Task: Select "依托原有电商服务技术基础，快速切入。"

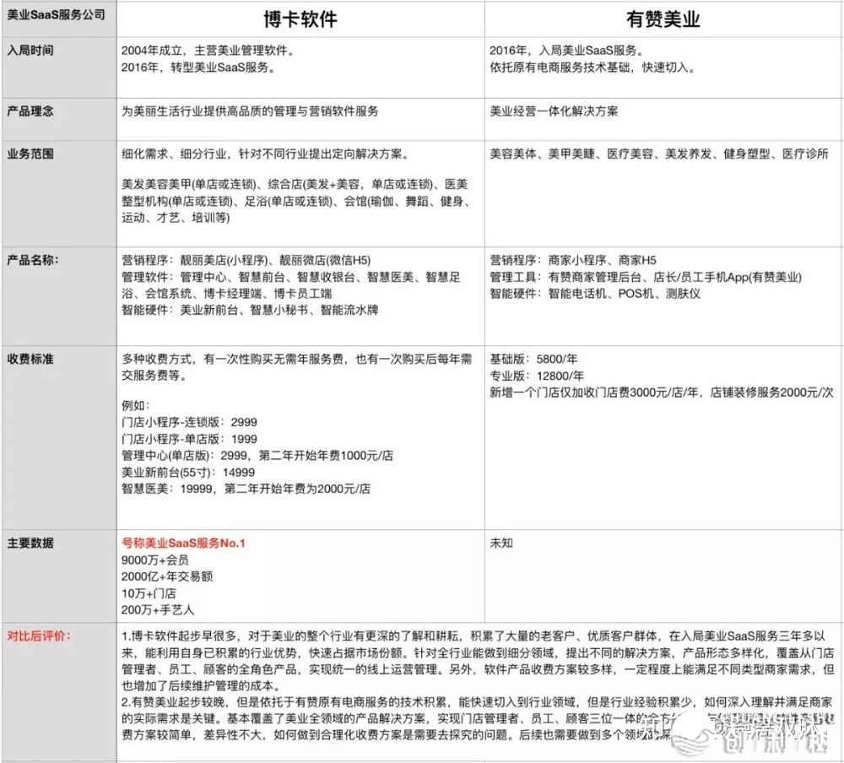Action: [x=593, y=68]
